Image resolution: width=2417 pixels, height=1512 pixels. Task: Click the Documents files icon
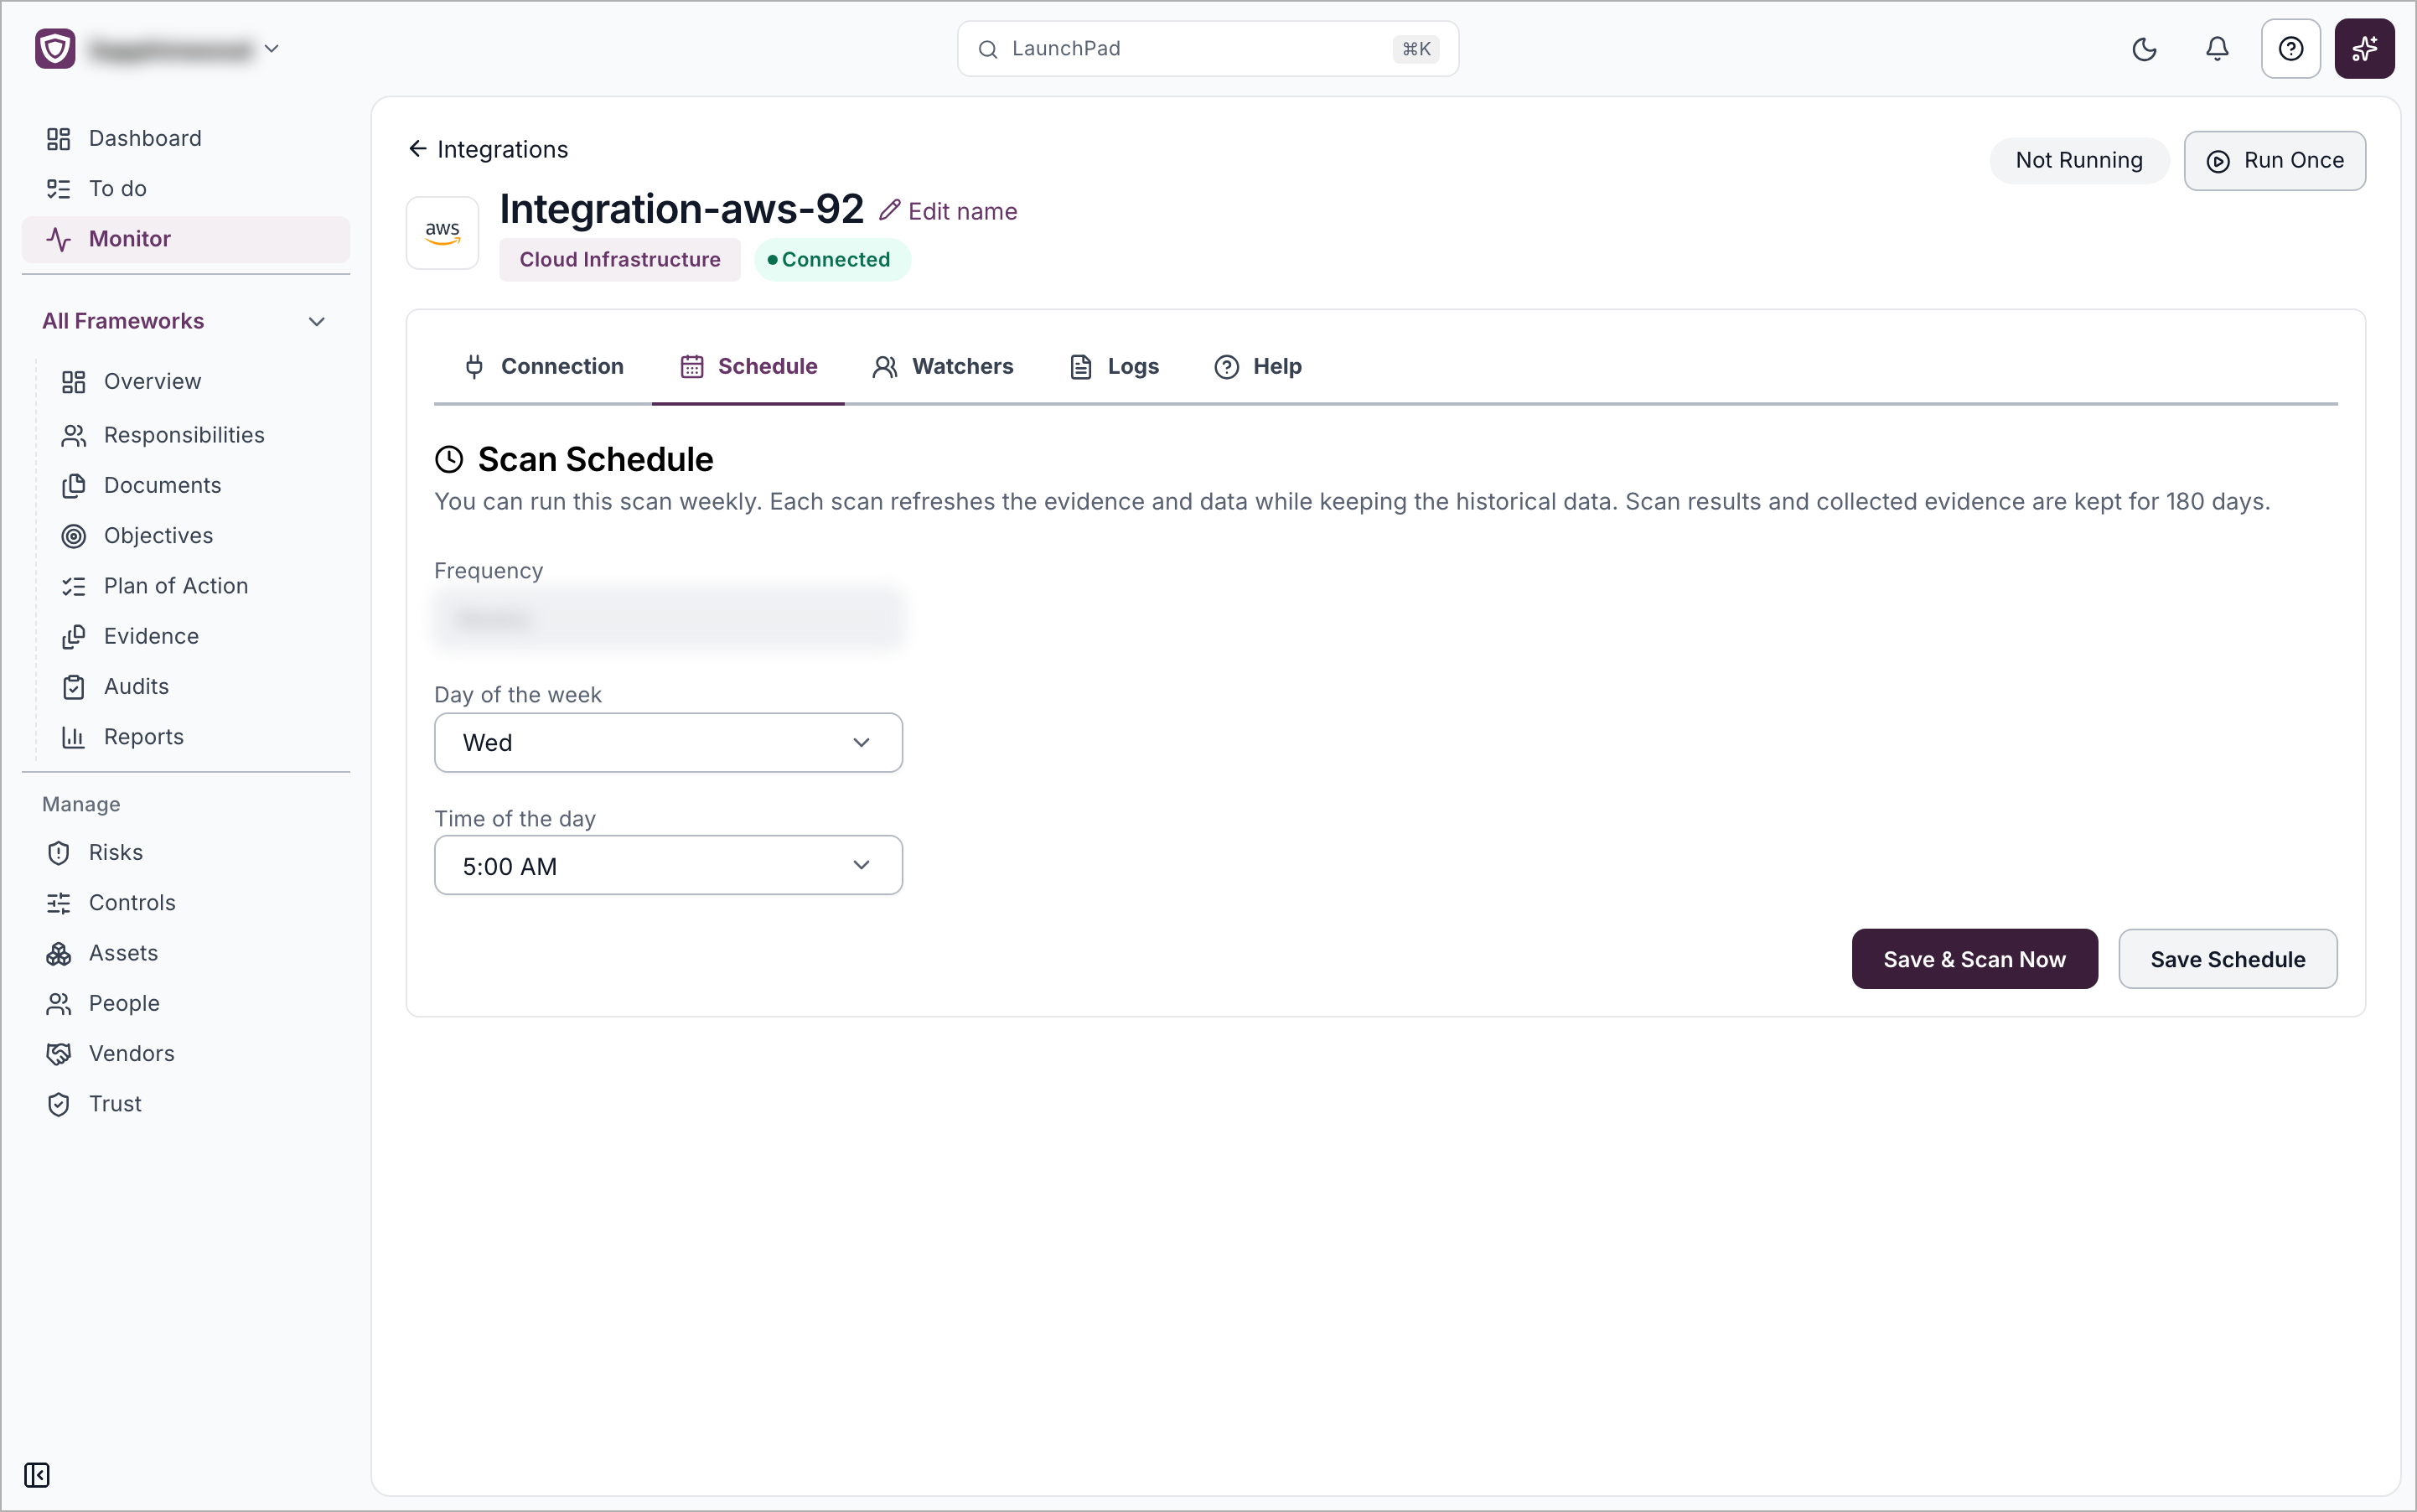(73, 485)
